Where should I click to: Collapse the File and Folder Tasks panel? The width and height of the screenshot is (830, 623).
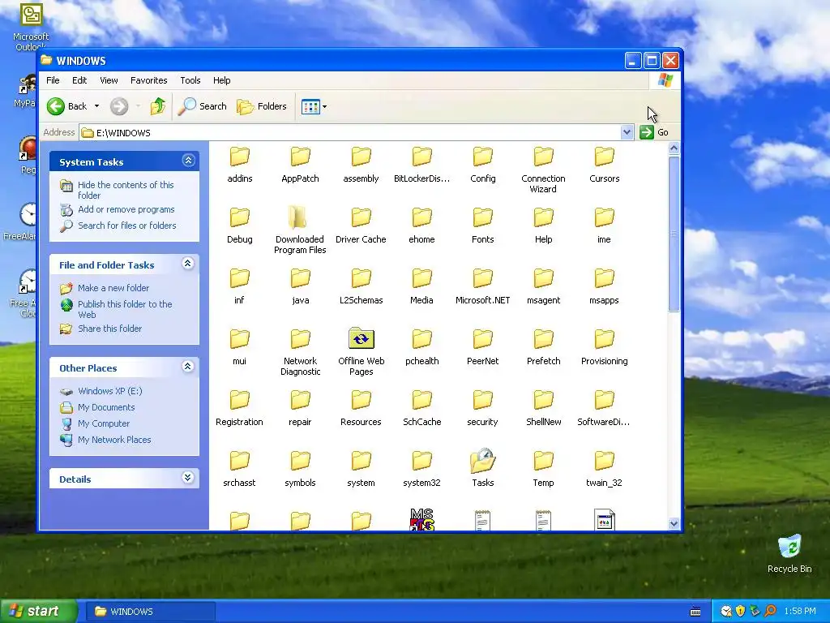pos(188,264)
